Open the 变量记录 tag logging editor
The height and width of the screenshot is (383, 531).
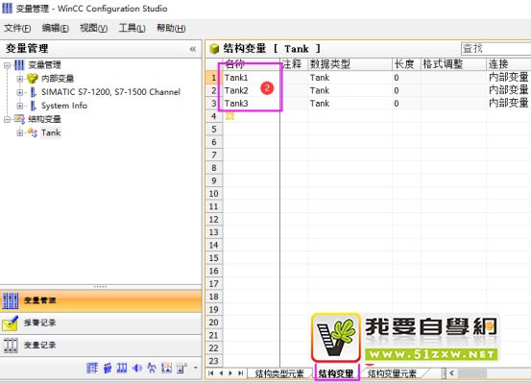pyautogui.click(x=101, y=346)
